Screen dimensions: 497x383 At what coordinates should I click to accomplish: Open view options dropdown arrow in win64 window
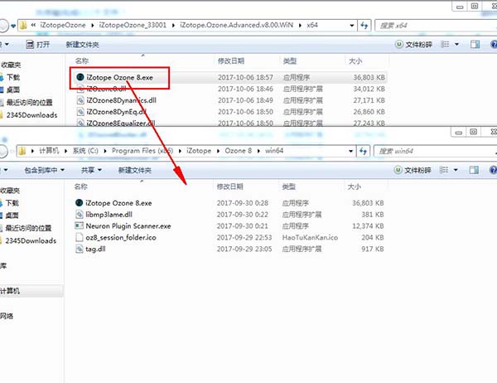tap(456, 170)
